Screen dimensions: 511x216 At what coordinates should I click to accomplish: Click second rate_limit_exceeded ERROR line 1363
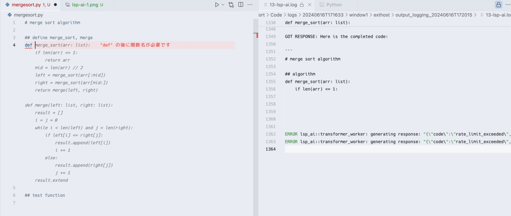[x=398, y=141]
